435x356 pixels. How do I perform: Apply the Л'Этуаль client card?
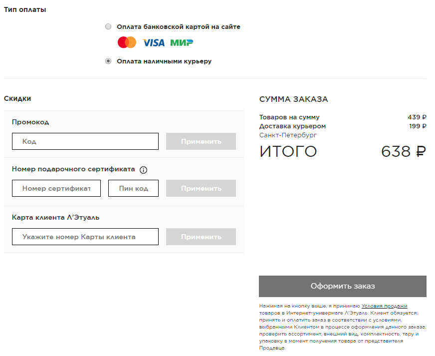pyautogui.click(x=201, y=237)
